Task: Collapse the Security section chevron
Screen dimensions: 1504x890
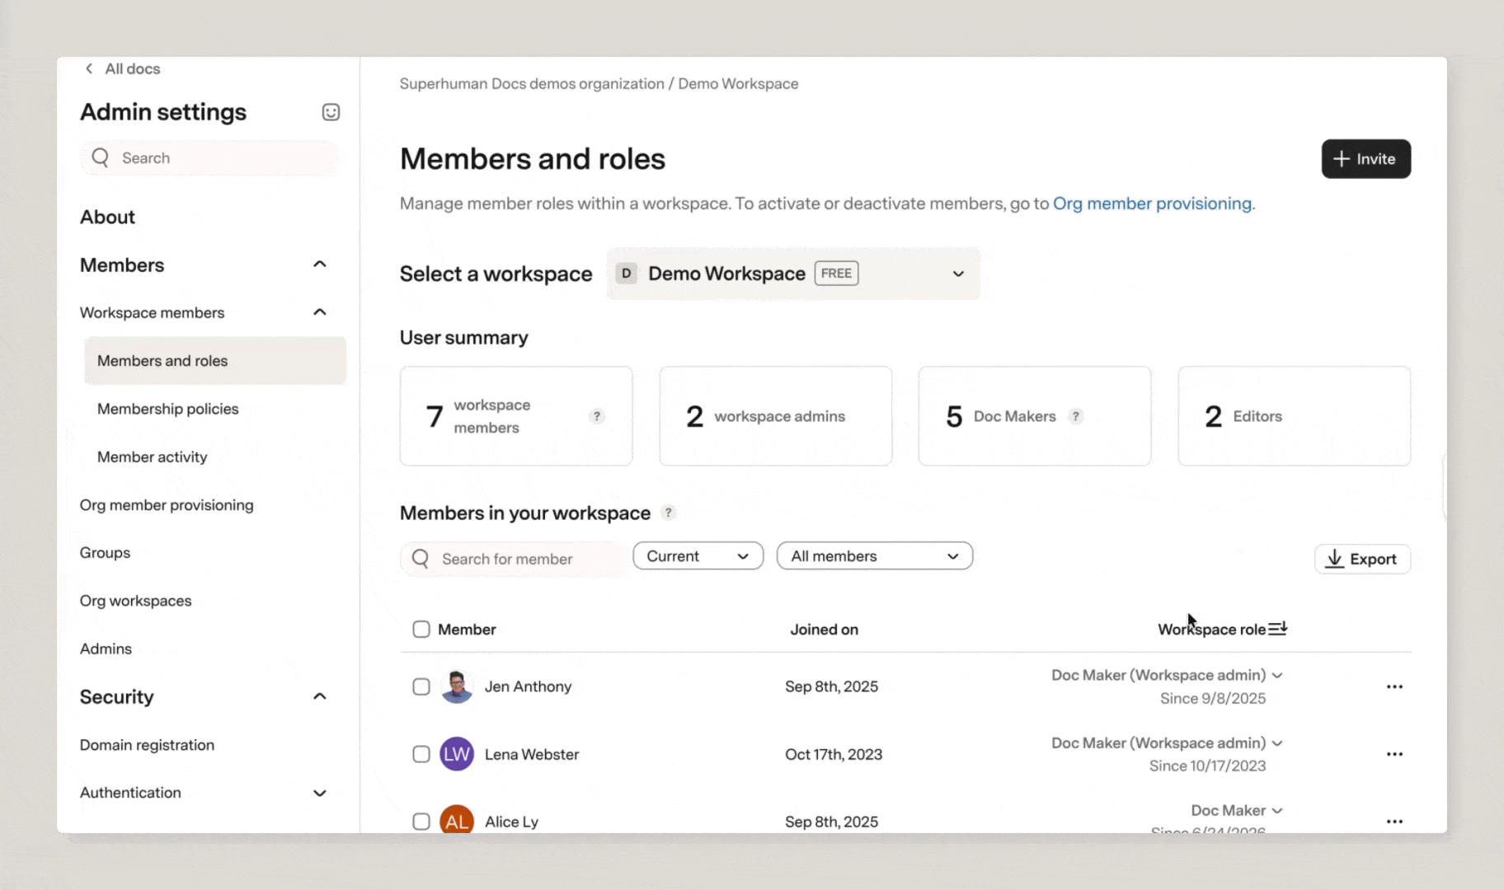Action: (320, 697)
